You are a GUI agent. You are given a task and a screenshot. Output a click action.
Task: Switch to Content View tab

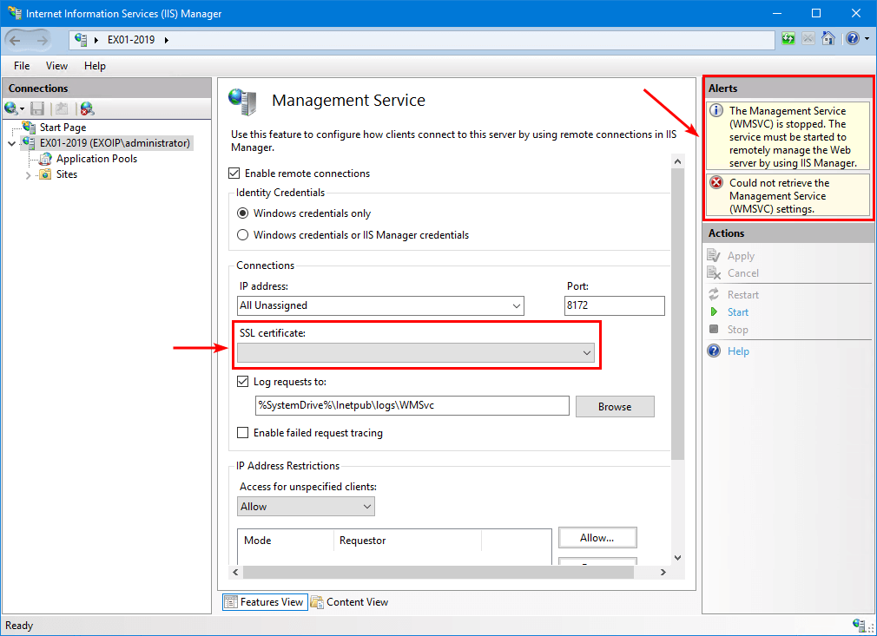click(x=349, y=602)
